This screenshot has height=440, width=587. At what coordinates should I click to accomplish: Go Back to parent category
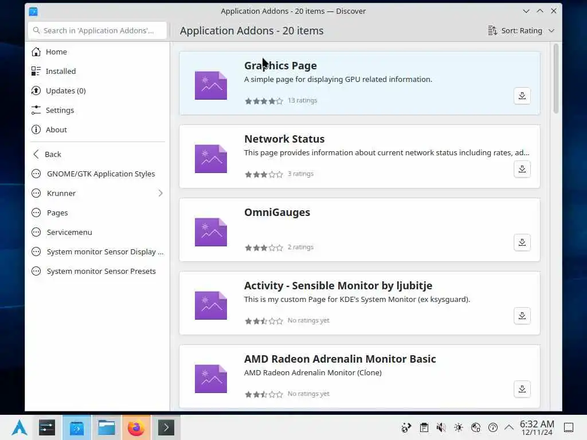(97, 154)
